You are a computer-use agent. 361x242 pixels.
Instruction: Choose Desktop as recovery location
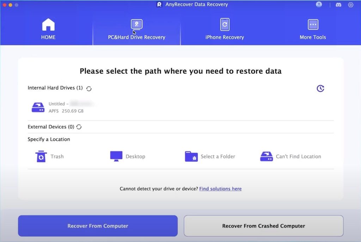(x=128, y=156)
